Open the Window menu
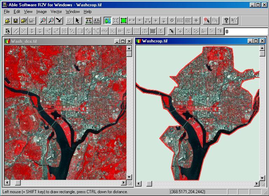 click(x=73, y=12)
